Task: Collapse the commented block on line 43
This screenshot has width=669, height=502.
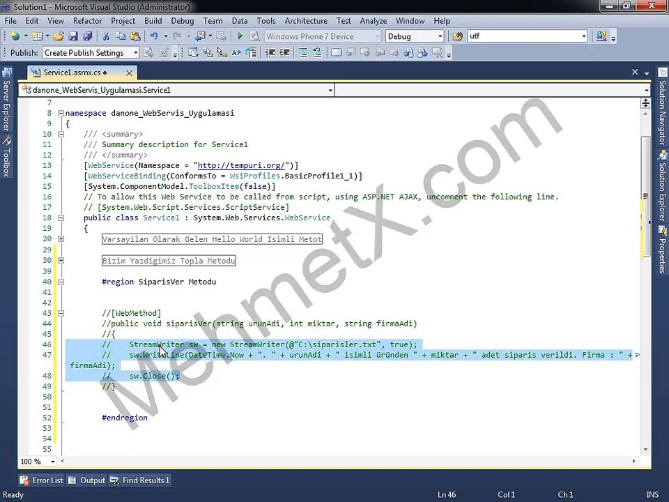Action: point(61,313)
